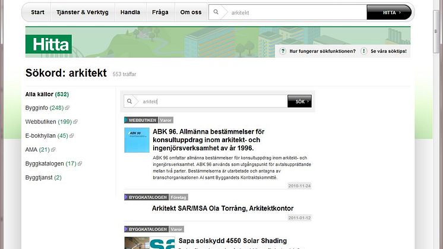This screenshot has width=443, height=249.
Task: Click the date 2010-11-24
Action: 299,185
